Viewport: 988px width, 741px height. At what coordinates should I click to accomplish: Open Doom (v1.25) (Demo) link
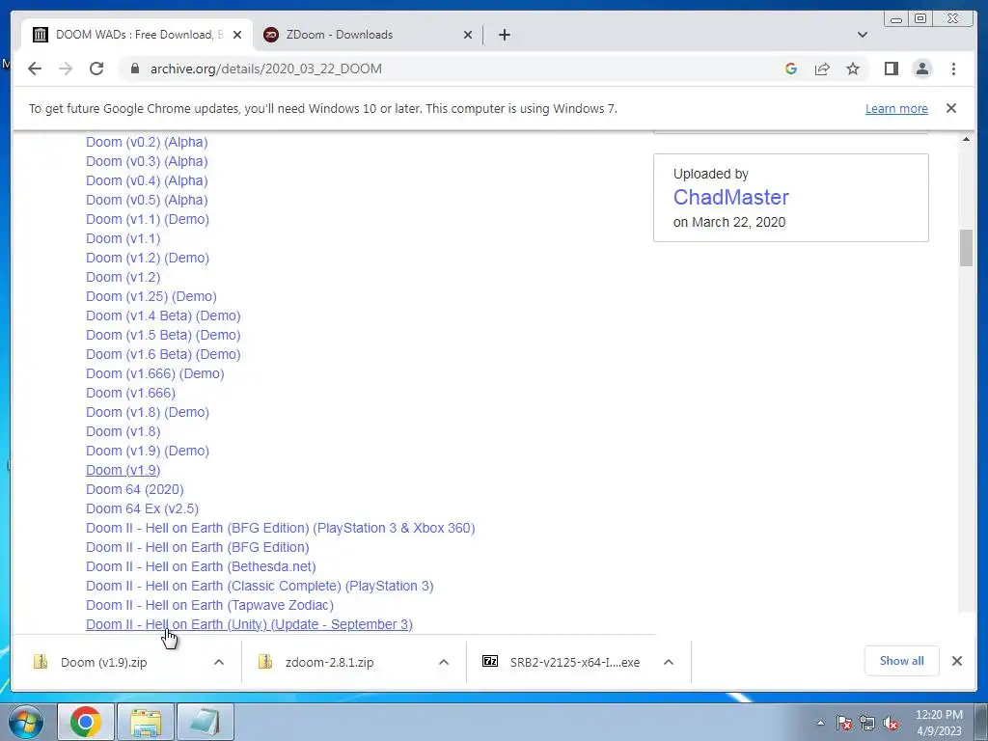point(151,296)
